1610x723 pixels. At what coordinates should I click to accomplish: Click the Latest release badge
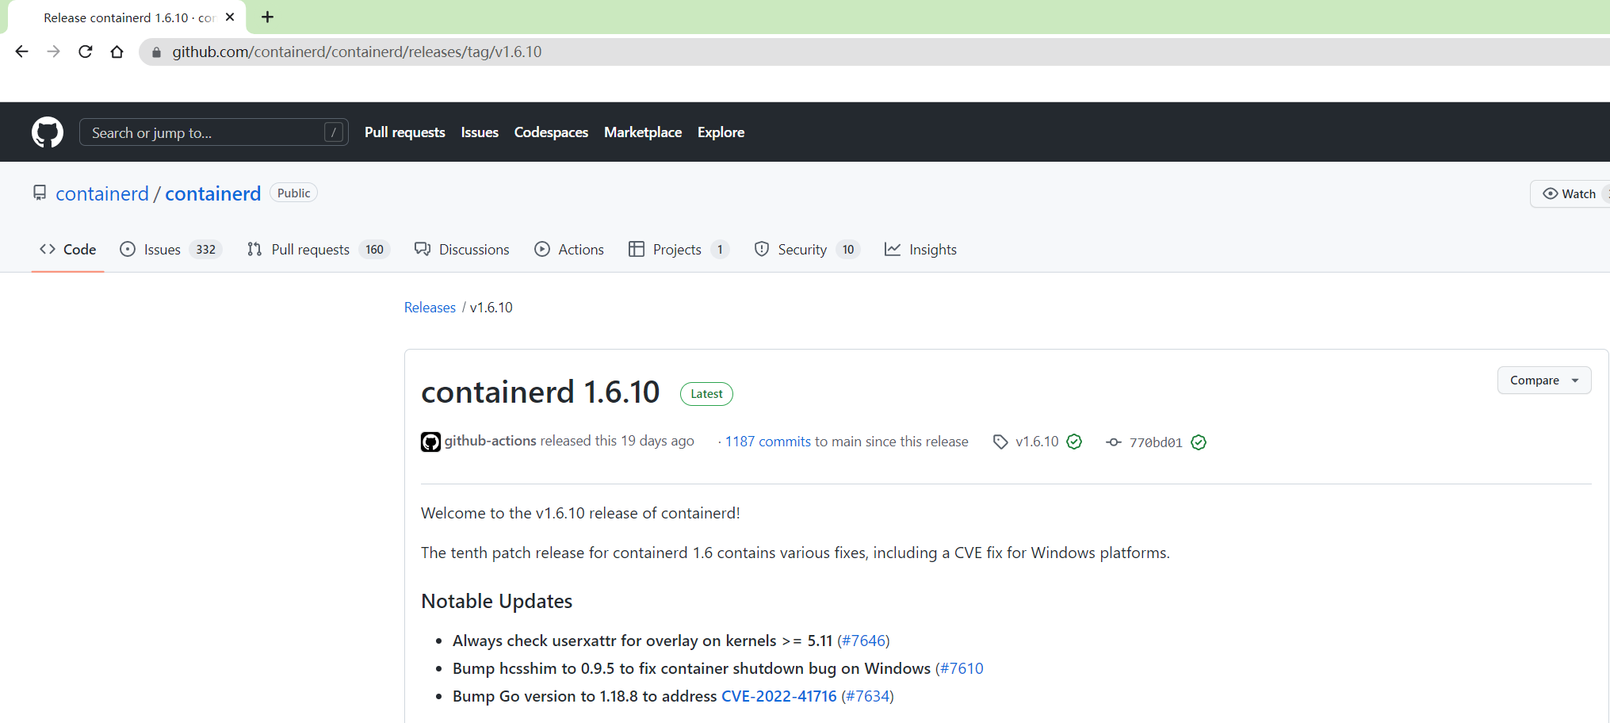tap(706, 394)
